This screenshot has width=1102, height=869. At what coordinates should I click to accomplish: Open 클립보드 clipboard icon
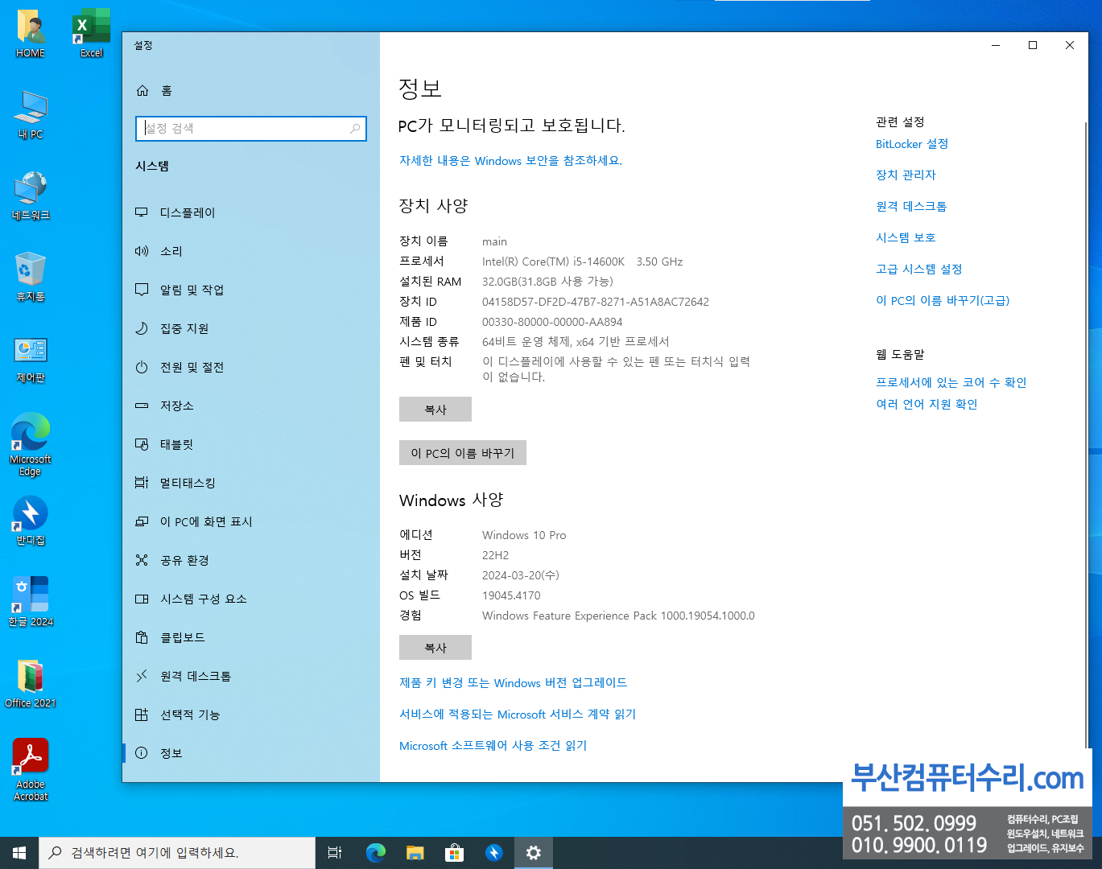[142, 637]
